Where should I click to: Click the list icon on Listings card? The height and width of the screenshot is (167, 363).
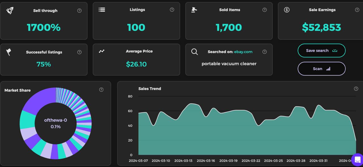102,10
